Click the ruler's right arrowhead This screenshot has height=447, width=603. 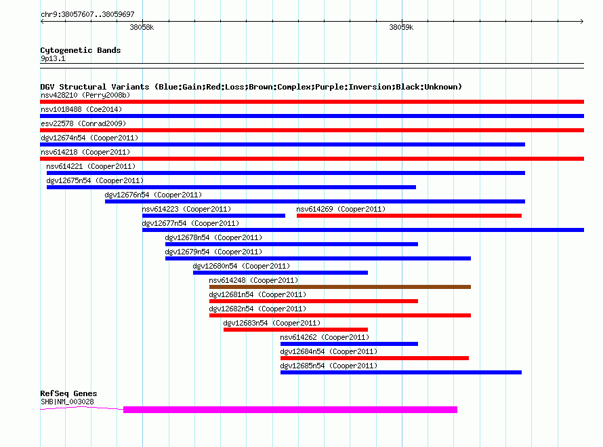(x=582, y=21)
